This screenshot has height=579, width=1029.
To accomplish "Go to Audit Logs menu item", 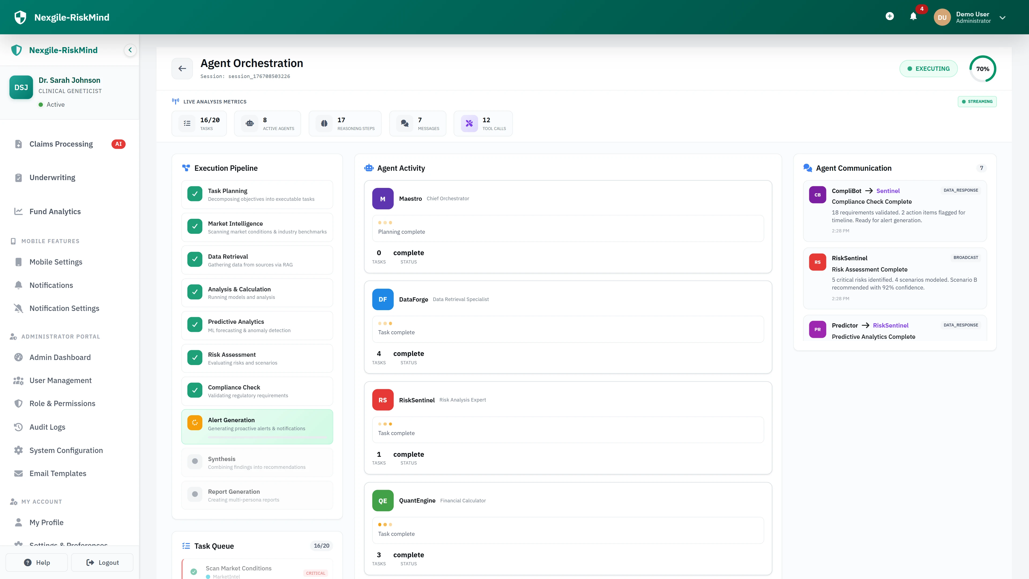I will 47,427.
